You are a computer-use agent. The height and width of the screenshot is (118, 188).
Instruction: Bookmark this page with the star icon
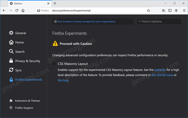(x=149, y=11)
